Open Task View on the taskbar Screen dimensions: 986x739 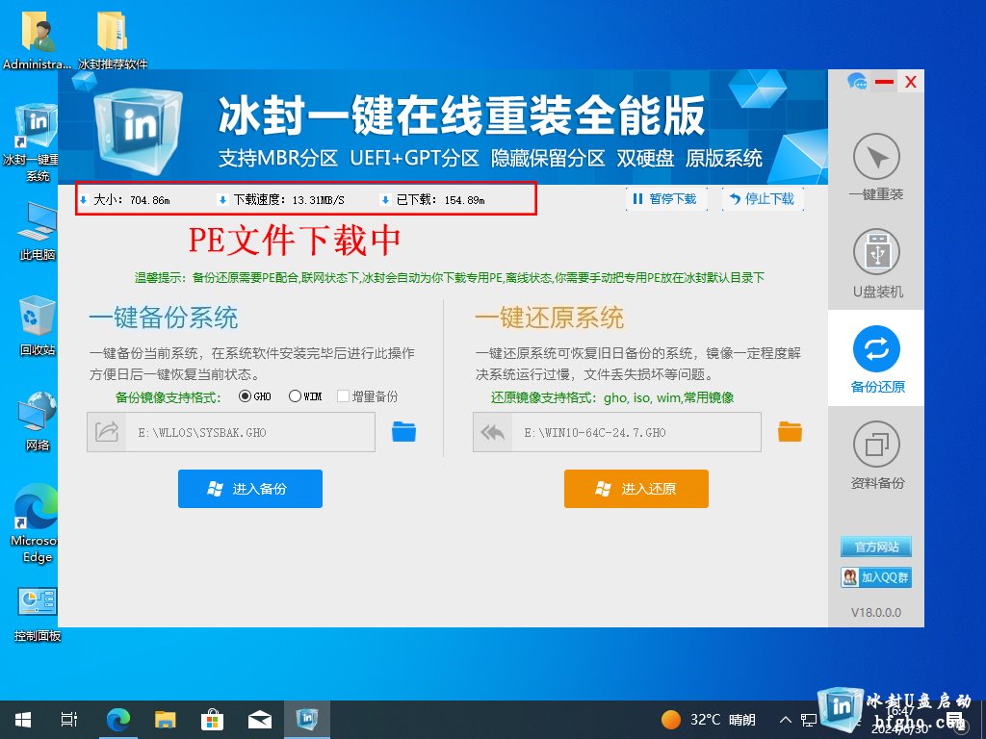coord(69,720)
